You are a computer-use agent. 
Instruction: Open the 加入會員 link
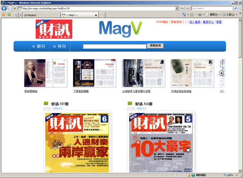point(195,22)
